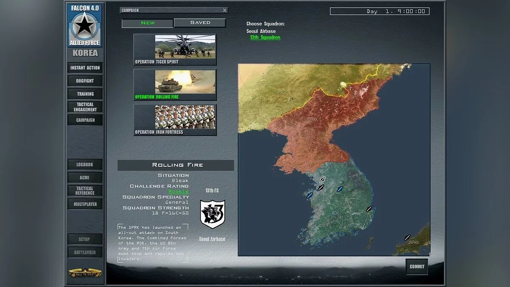Click the 13th FS squadron patch emblem
The height and width of the screenshot is (287, 510).
[212, 214]
